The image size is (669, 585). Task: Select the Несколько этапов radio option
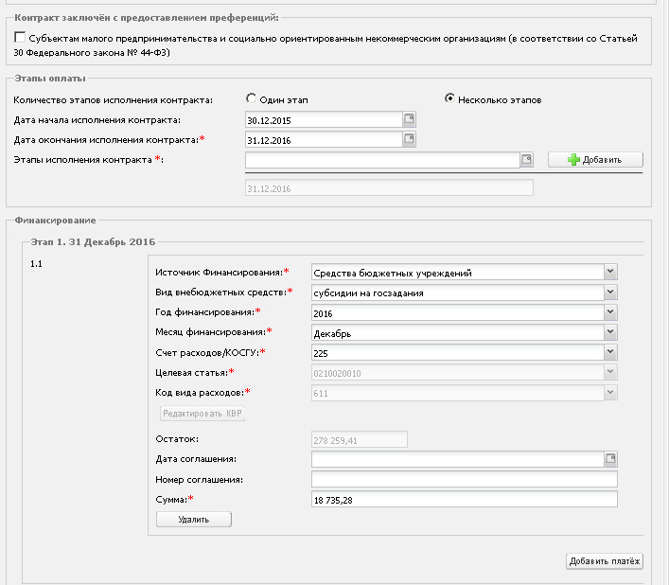[449, 98]
